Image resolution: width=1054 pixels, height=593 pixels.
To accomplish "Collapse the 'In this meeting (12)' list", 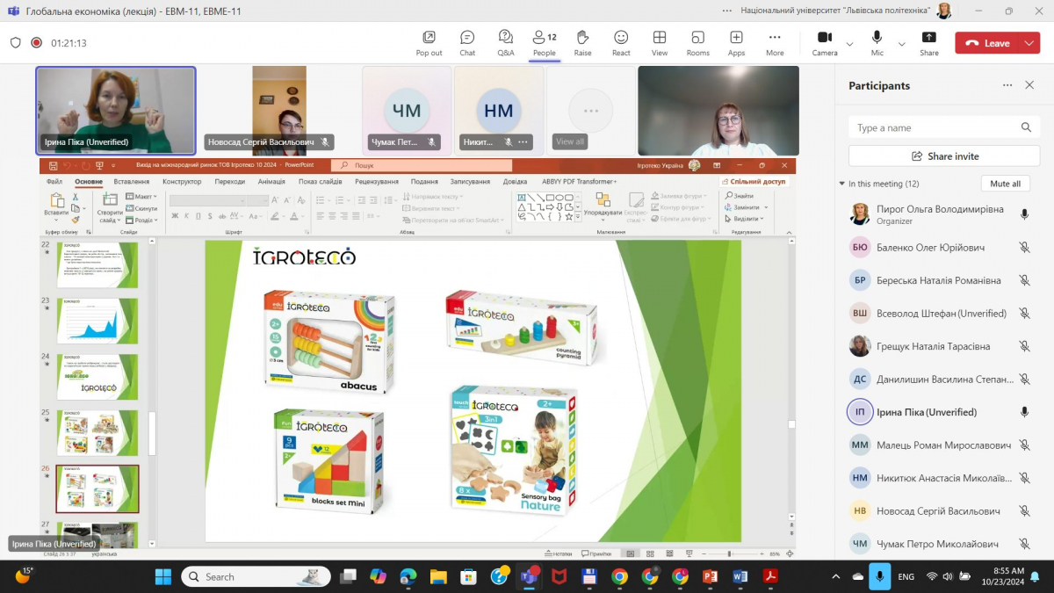I will click(842, 184).
